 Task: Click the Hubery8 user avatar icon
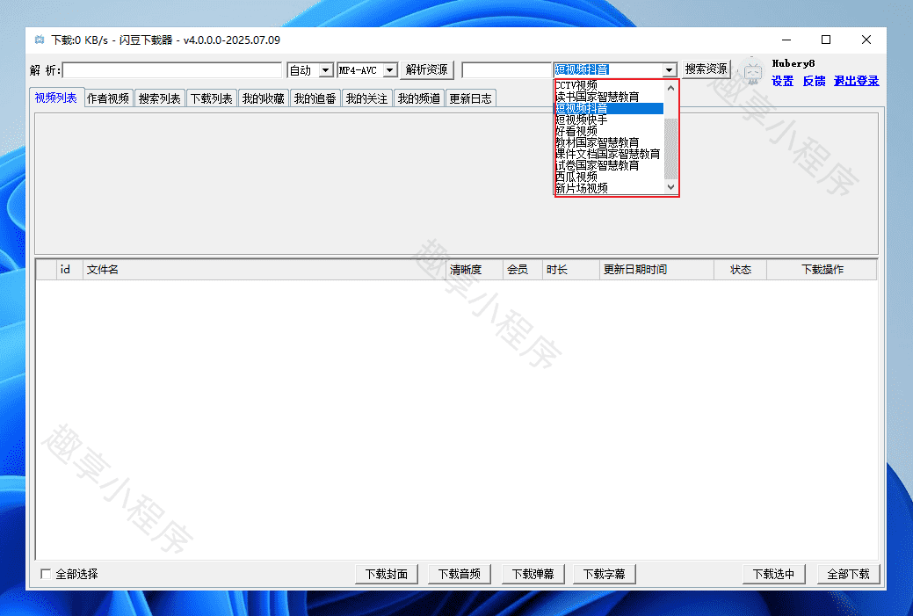753,71
